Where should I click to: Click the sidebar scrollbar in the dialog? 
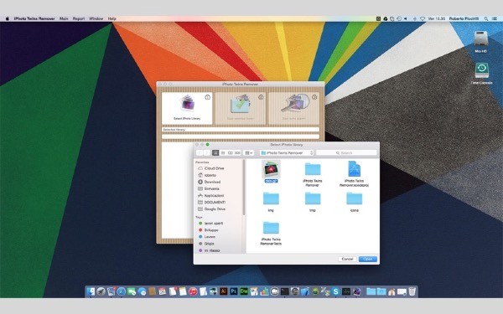[244, 188]
